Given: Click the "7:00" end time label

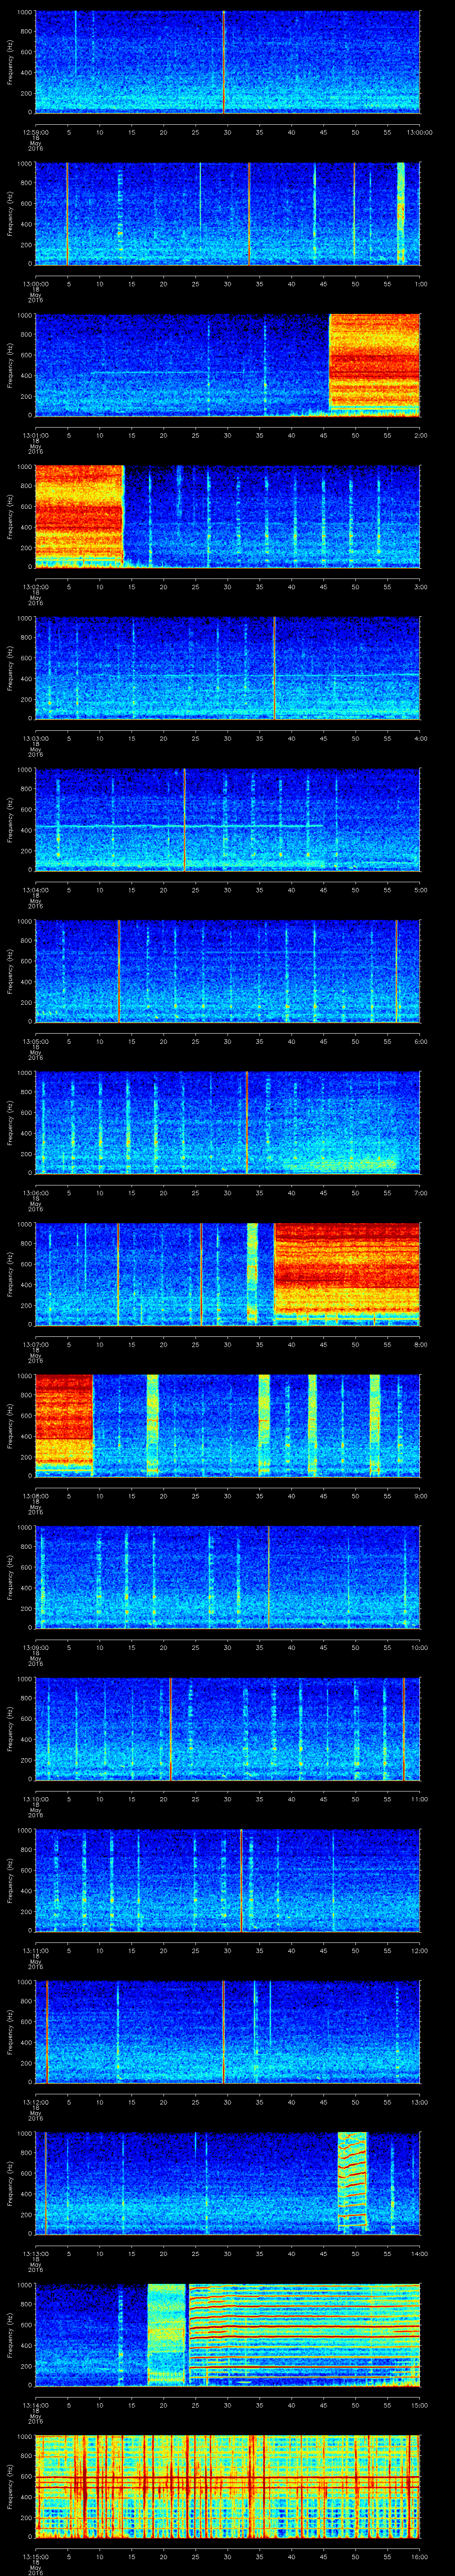Looking at the screenshot, I should click(x=420, y=1192).
